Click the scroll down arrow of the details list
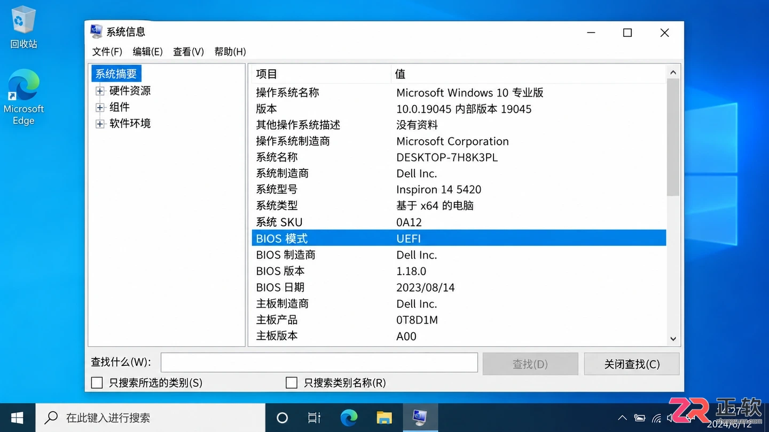 pyautogui.click(x=673, y=339)
